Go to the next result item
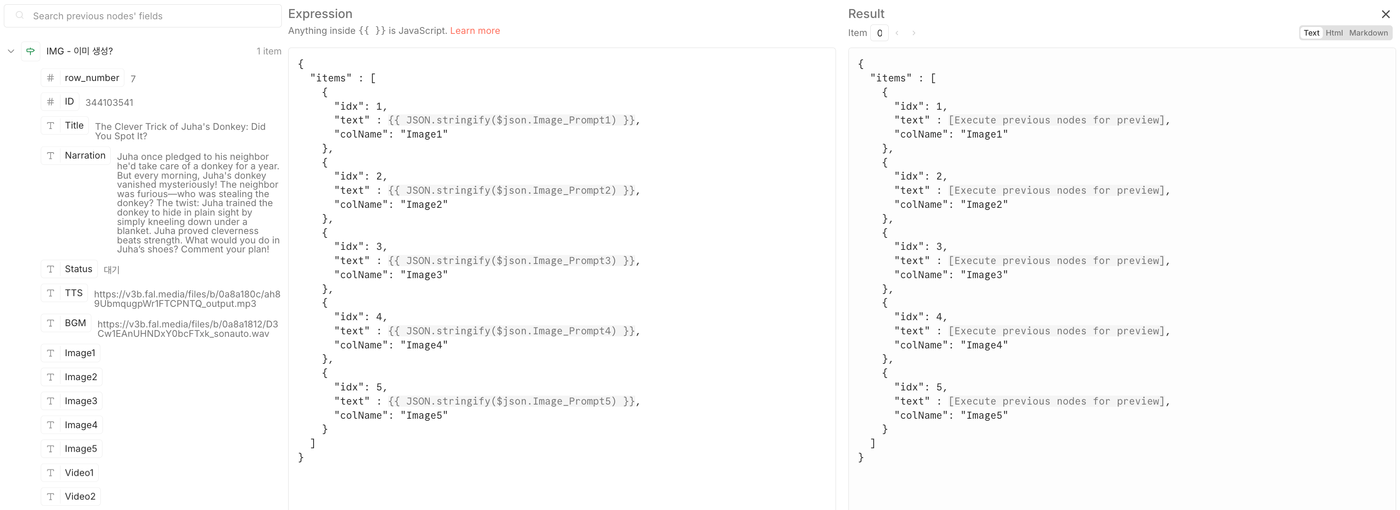Image resolution: width=1400 pixels, height=510 pixels. pyautogui.click(x=914, y=33)
